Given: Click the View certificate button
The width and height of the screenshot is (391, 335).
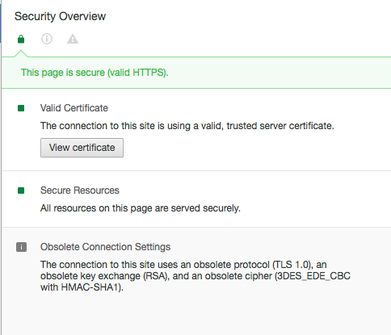Looking at the screenshot, I should click(x=82, y=148).
